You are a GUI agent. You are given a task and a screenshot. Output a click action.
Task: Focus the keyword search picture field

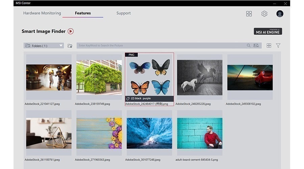(x=161, y=45)
